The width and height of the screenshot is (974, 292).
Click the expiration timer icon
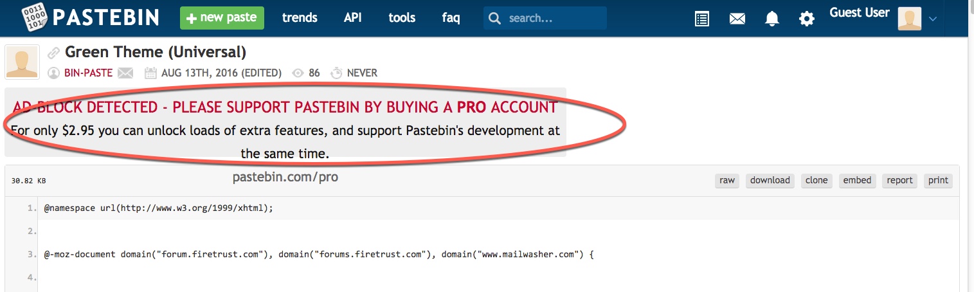[x=336, y=73]
